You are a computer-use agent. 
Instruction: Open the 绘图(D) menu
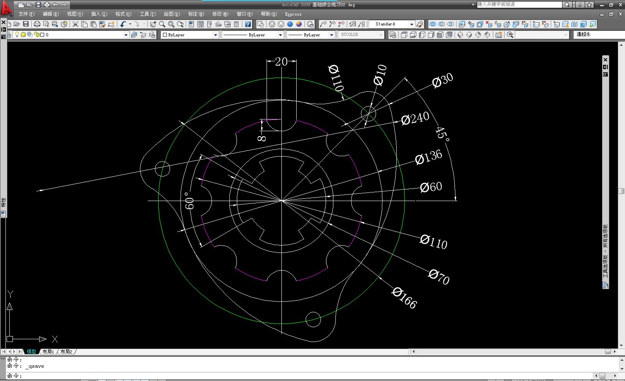[172, 14]
